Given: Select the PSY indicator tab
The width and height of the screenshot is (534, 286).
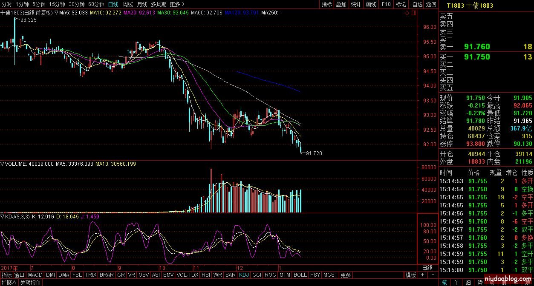Looking at the screenshot, I should tap(315, 275).
